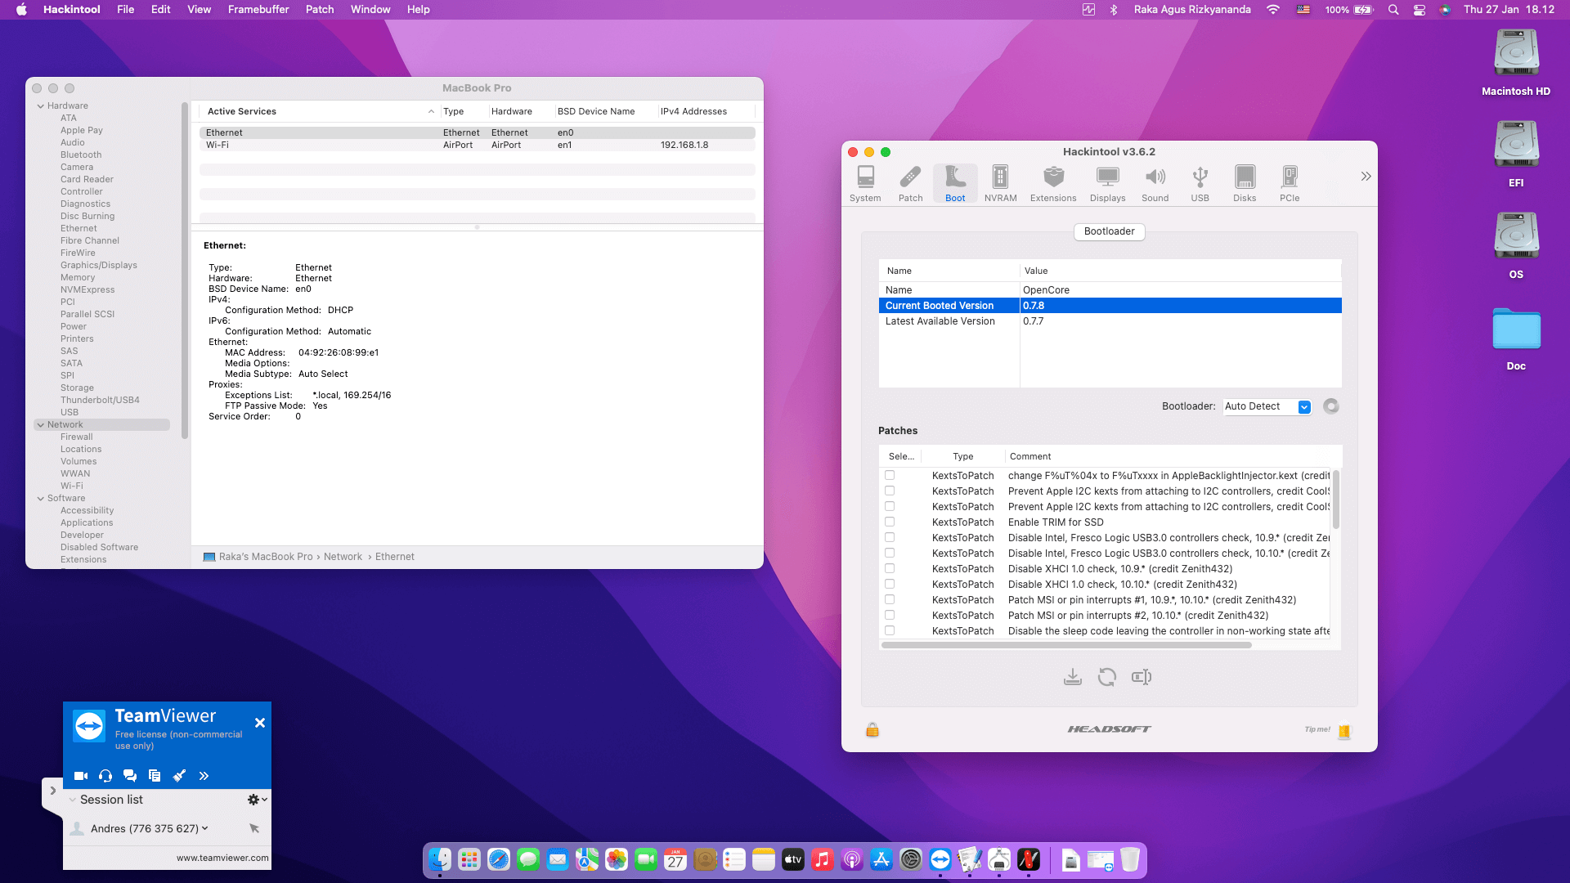Open TeamViewer chat icon
1570x883 pixels.
(x=130, y=776)
